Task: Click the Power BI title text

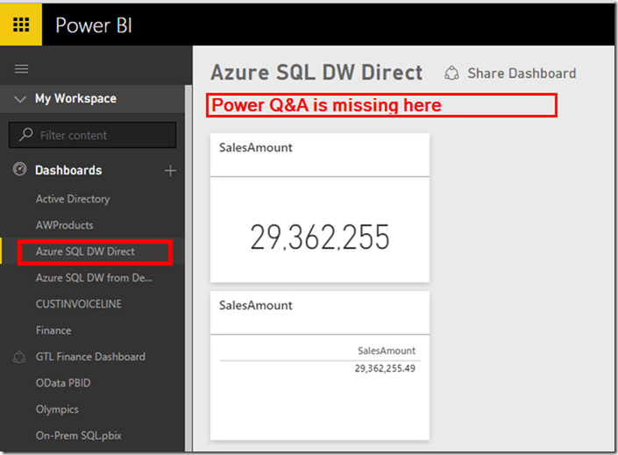Action: [94, 25]
